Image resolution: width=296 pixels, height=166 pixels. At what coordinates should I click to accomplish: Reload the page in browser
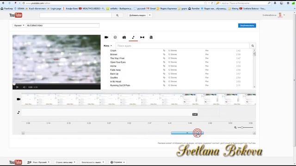(212, 3)
